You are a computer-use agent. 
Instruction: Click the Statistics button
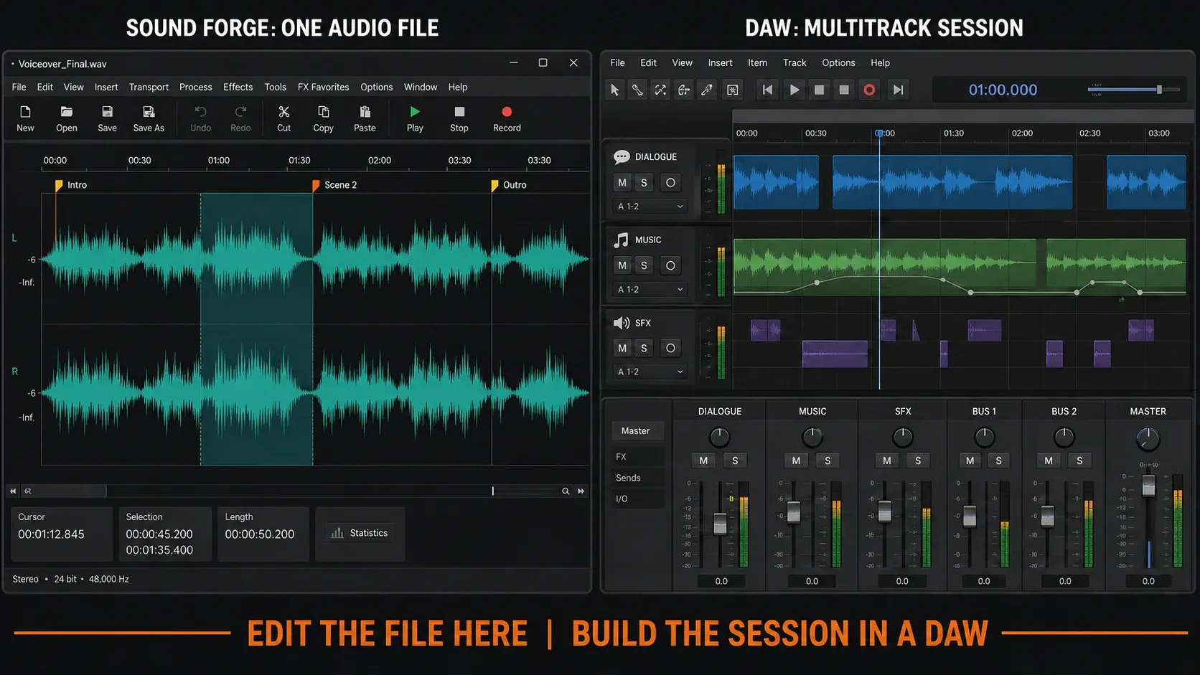point(360,533)
